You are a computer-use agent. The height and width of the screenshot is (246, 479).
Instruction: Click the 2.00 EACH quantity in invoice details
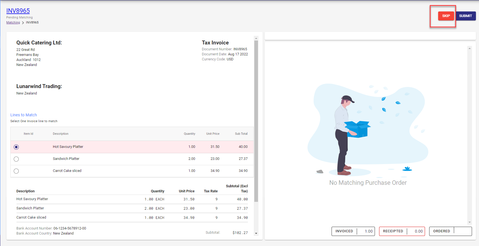154,209
